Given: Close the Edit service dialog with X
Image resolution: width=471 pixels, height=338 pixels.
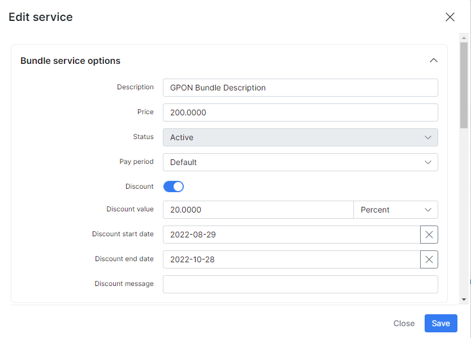Looking at the screenshot, I should pos(450,17).
